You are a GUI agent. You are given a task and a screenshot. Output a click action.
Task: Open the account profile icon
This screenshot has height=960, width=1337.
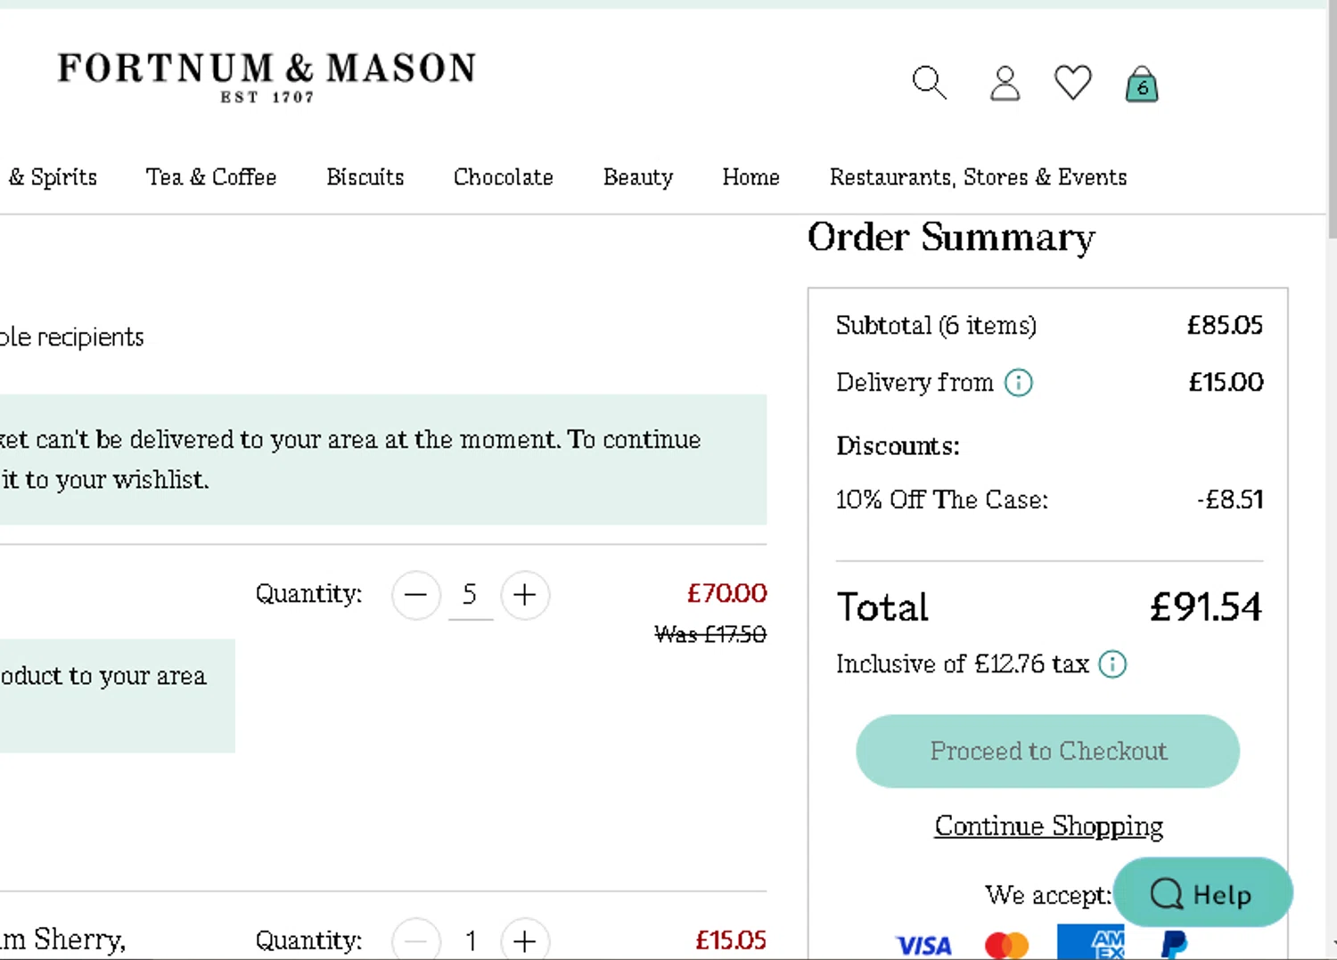tap(1005, 84)
